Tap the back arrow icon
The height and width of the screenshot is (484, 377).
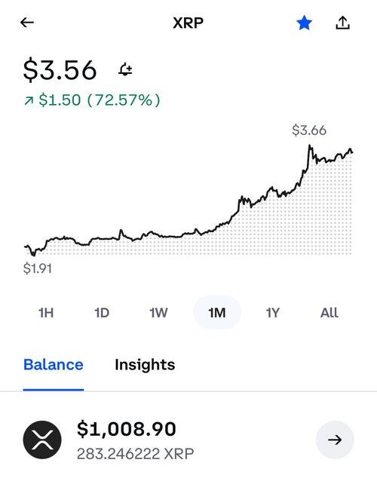(27, 23)
